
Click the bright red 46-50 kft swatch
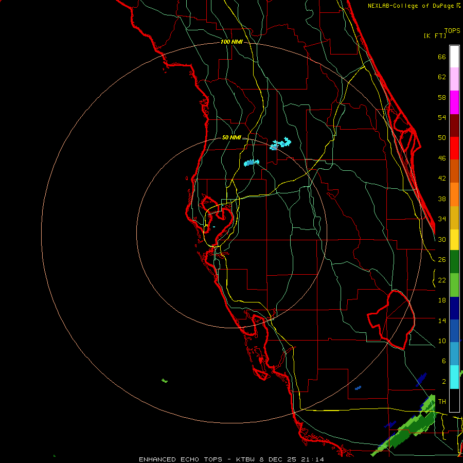coord(454,148)
